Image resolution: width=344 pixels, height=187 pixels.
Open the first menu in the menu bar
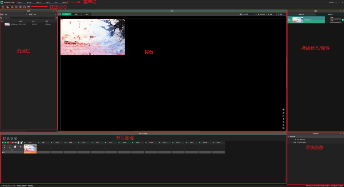pos(20,2)
